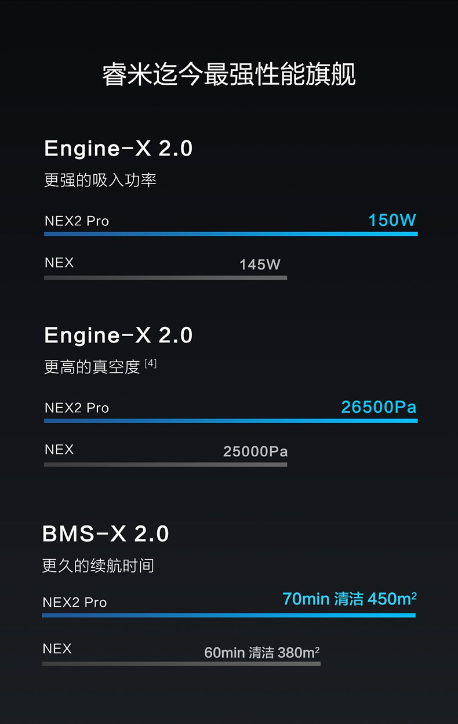Select the 更强的吸入功率 subtitle
Image resolution: width=458 pixels, height=724 pixels.
tap(100, 180)
